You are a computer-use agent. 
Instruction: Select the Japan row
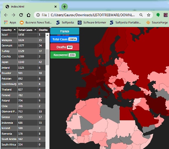pos(23,62)
